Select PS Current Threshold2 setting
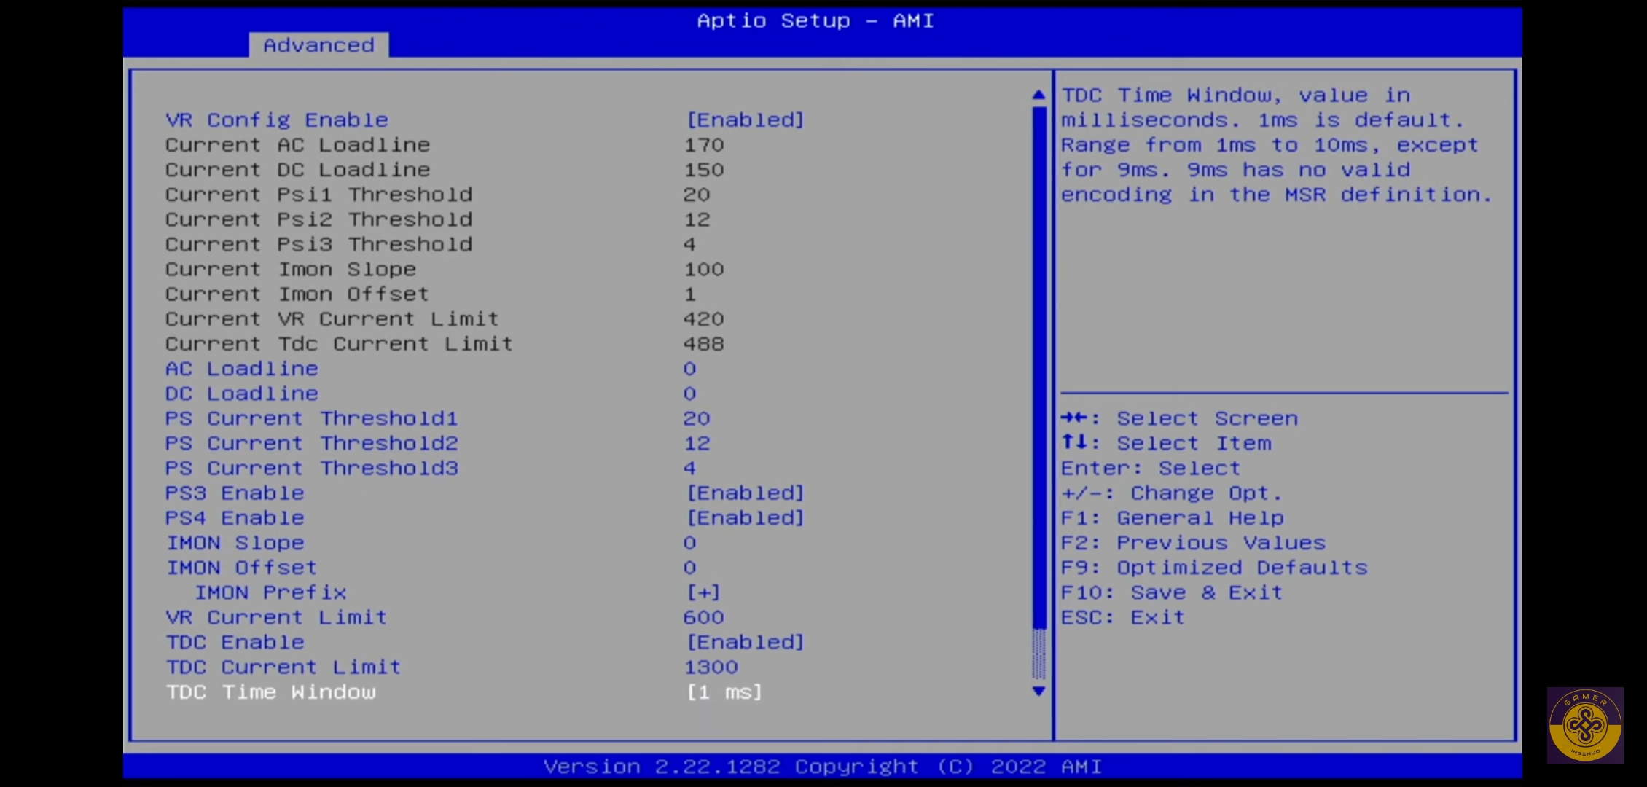Screen dimensions: 1647x787 click(x=311, y=444)
